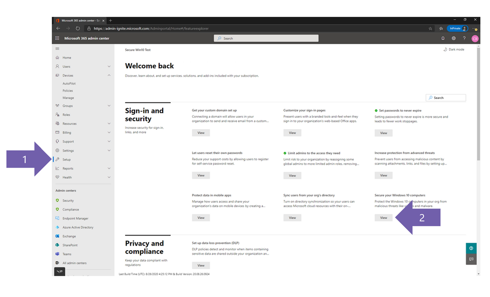Viewport: 490px width, 297px height.
Task: Open Manage under Devices
Action: [x=68, y=98]
